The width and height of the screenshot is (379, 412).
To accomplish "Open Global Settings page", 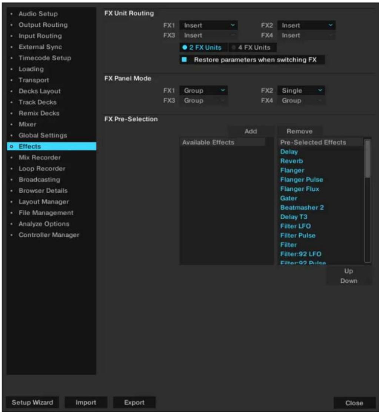I will click(51, 135).
